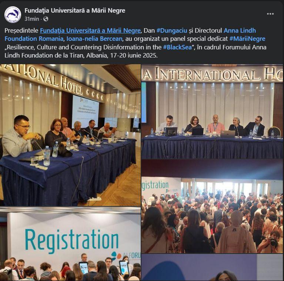The image size is (284, 281).
Task: Open the #MăriiNegre hashtag
Action: pyautogui.click(x=247, y=39)
